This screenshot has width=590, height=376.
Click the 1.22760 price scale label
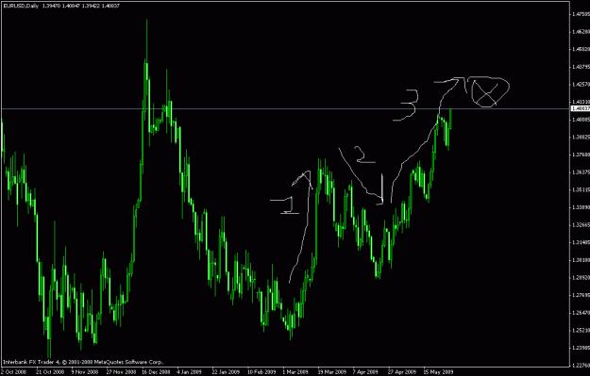(581, 366)
